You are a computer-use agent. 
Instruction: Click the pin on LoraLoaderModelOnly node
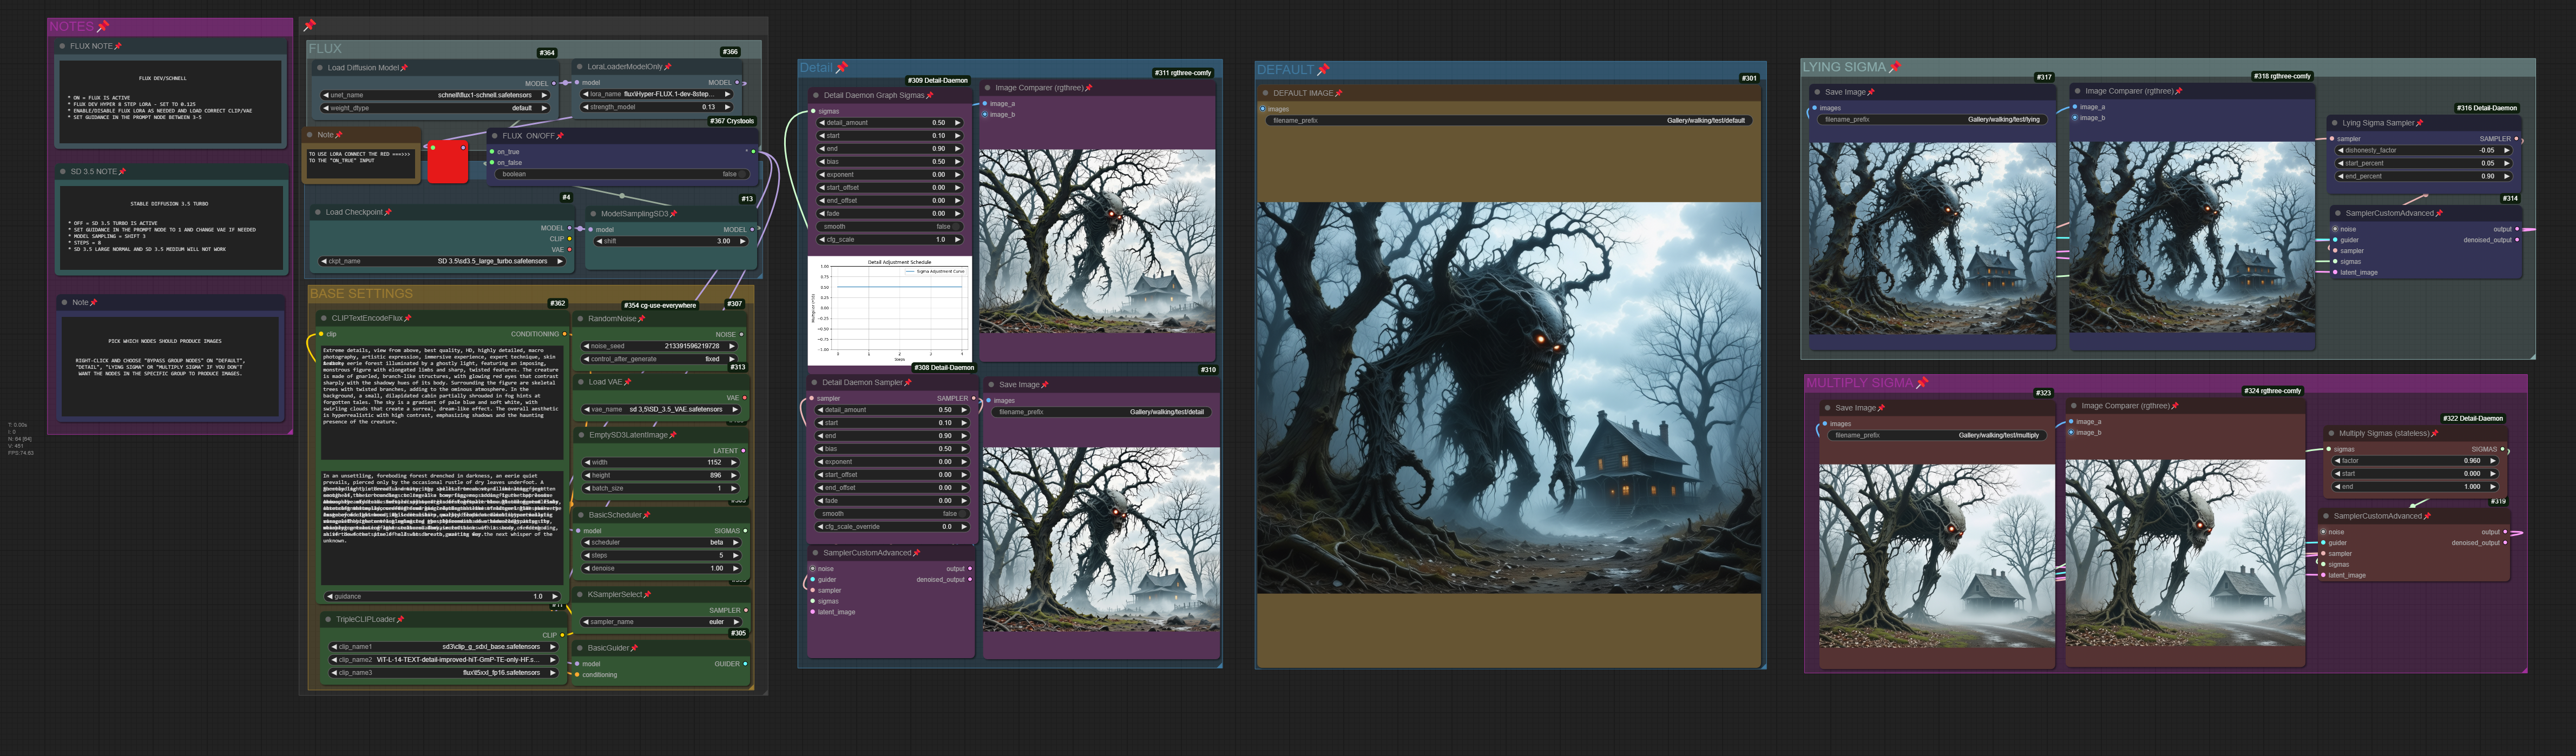pos(668,67)
